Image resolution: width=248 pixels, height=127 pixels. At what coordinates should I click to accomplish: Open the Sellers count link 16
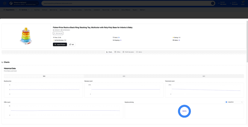tap(179, 40)
